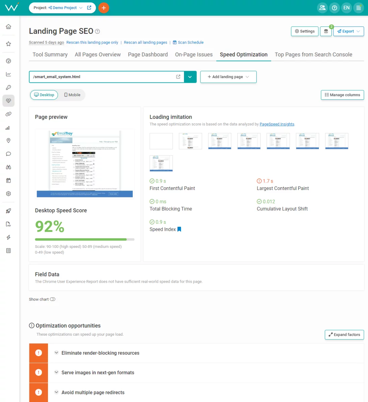
Task: Open the dashboard gauge icon in sidebar
Action: 8,61
